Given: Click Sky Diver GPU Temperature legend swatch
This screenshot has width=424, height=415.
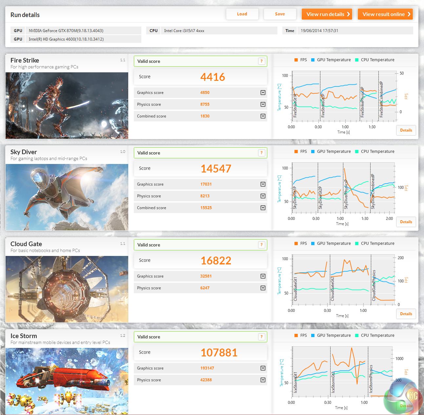Looking at the screenshot, I should pyautogui.click(x=313, y=152).
